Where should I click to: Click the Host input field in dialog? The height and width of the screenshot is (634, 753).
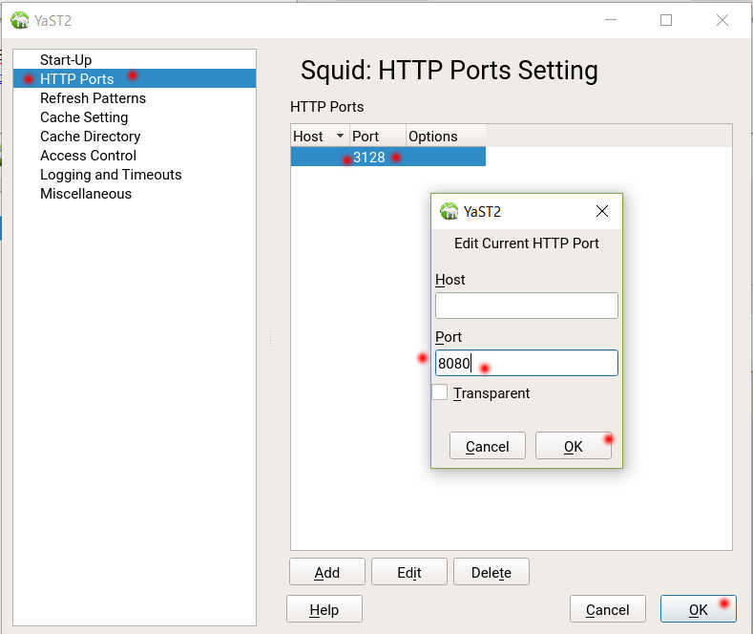click(526, 306)
